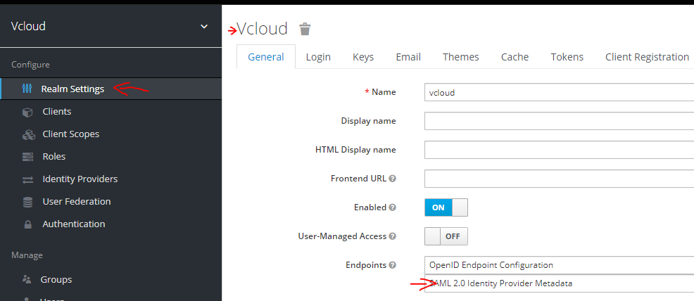Image resolution: width=694 pixels, height=301 pixels.
Task: Open the Keys tab
Action: coord(363,57)
